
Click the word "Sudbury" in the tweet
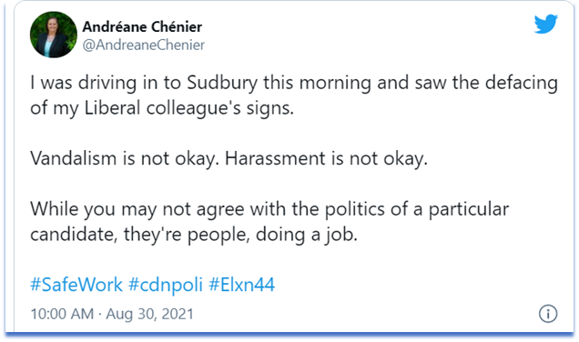click(x=222, y=83)
